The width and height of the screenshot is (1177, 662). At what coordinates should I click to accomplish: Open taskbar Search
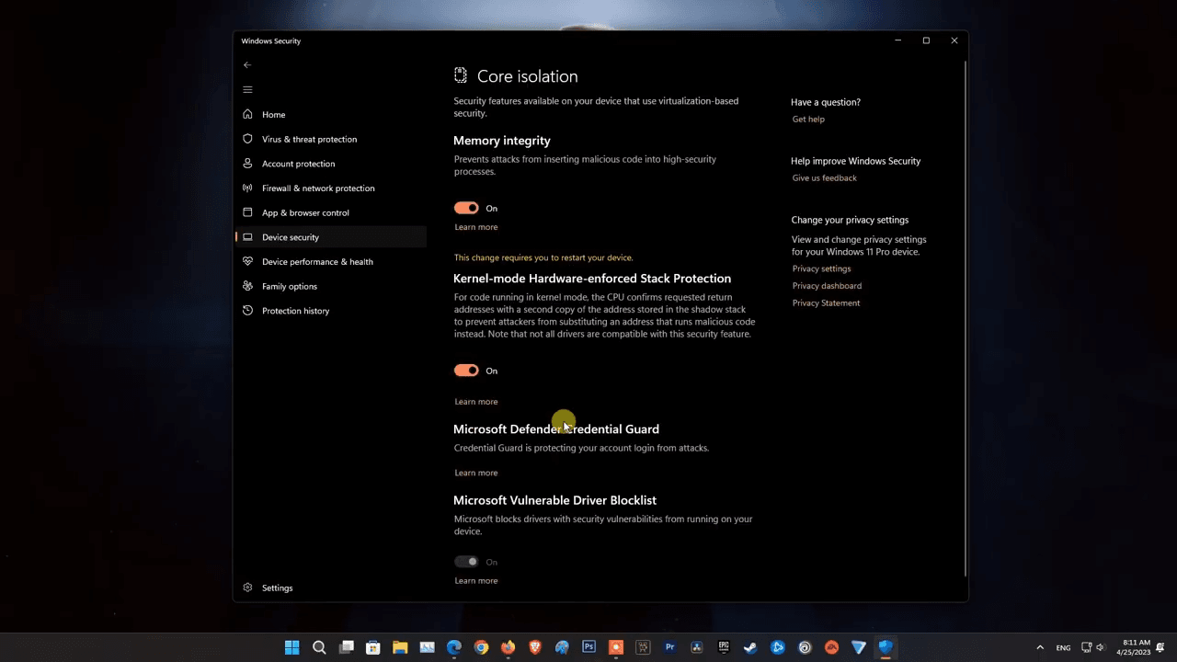(x=319, y=647)
